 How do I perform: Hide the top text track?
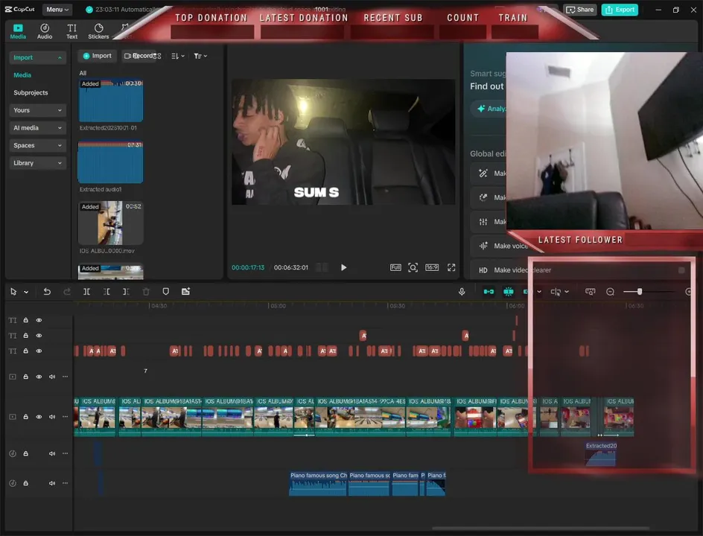(x=39, y=320)
